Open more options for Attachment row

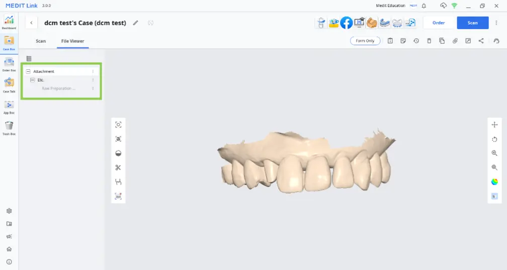[93, 71]
